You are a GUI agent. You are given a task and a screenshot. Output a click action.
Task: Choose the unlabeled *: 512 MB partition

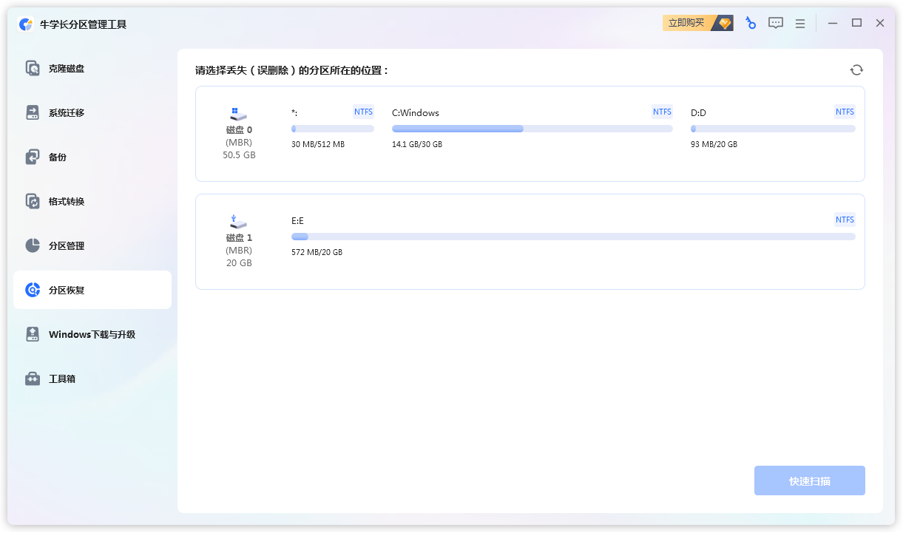(332, 128)
